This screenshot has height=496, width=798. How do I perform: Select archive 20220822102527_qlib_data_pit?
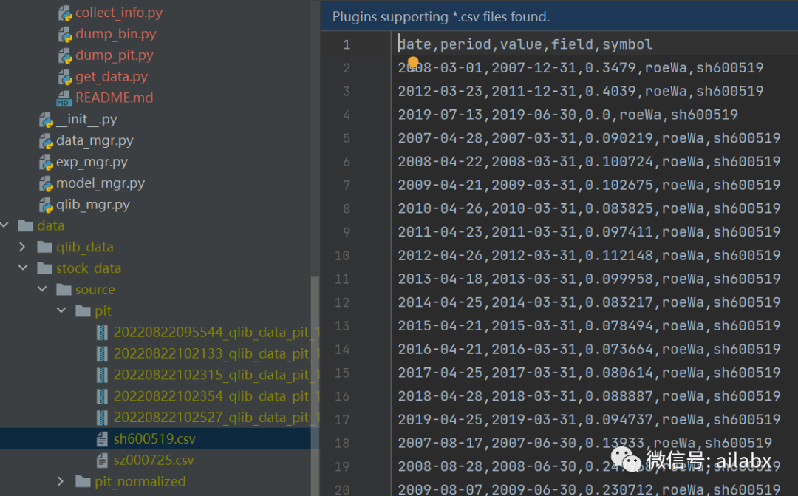(216, 418)
